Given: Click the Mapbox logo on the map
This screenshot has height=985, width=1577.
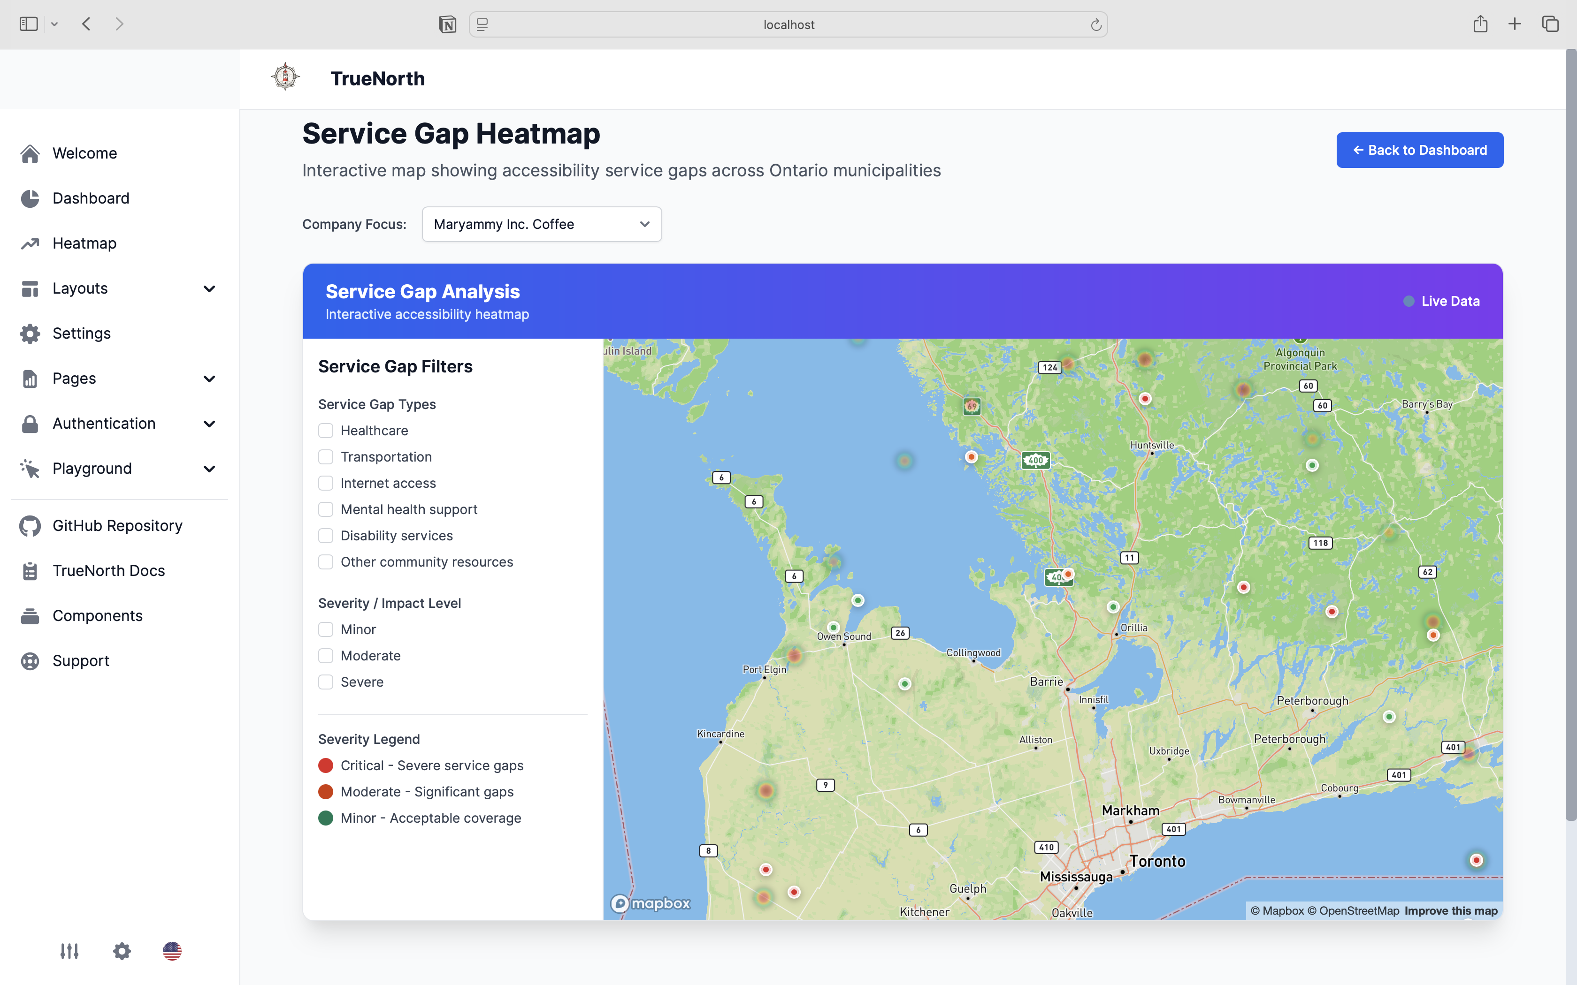Looking at the screenshot, I should tap(651, 903).
